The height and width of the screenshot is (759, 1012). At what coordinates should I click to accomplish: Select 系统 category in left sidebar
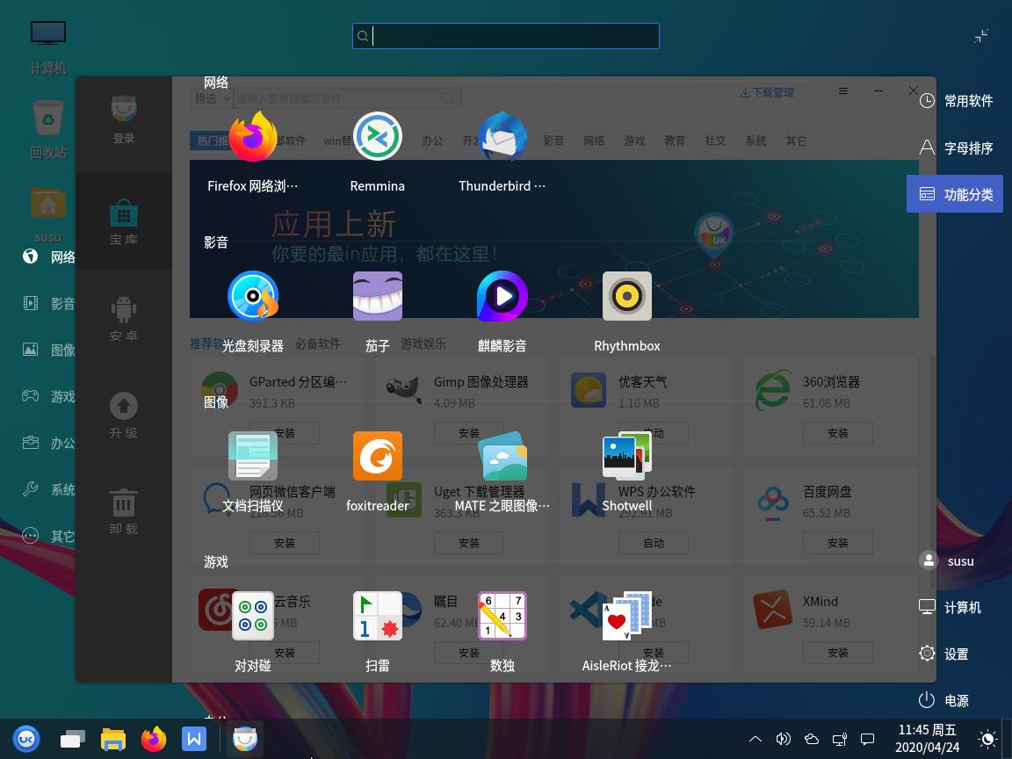48,489
